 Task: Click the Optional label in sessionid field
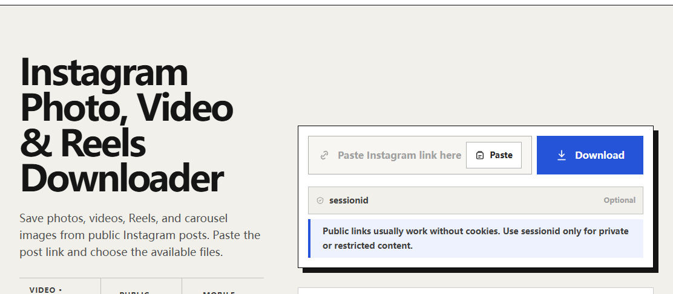click(x=619, y=200)
